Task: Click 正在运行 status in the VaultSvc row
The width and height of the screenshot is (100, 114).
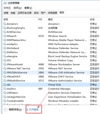Action: pyautogui.click(x=95, y=89)
